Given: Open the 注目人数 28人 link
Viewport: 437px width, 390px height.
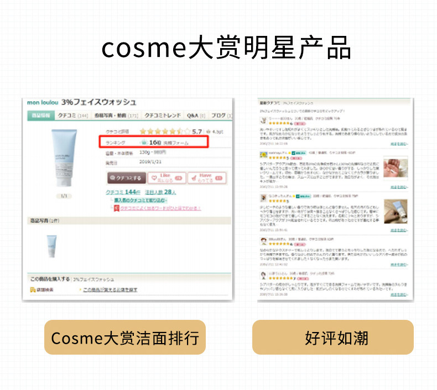Looking at the screenshot, I should [x=160, y=192].
